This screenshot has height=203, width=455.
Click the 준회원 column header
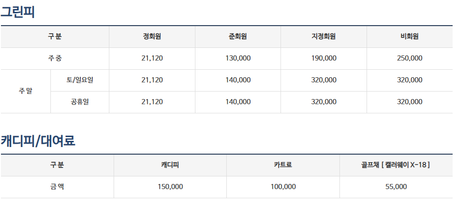[x=238, y=37]
